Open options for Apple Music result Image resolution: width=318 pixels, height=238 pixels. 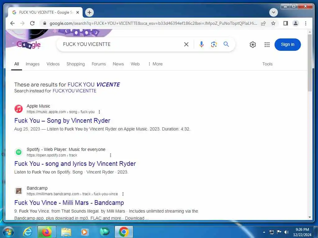[99, 112]
